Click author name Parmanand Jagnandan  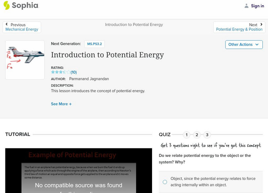tap(89, 79)
